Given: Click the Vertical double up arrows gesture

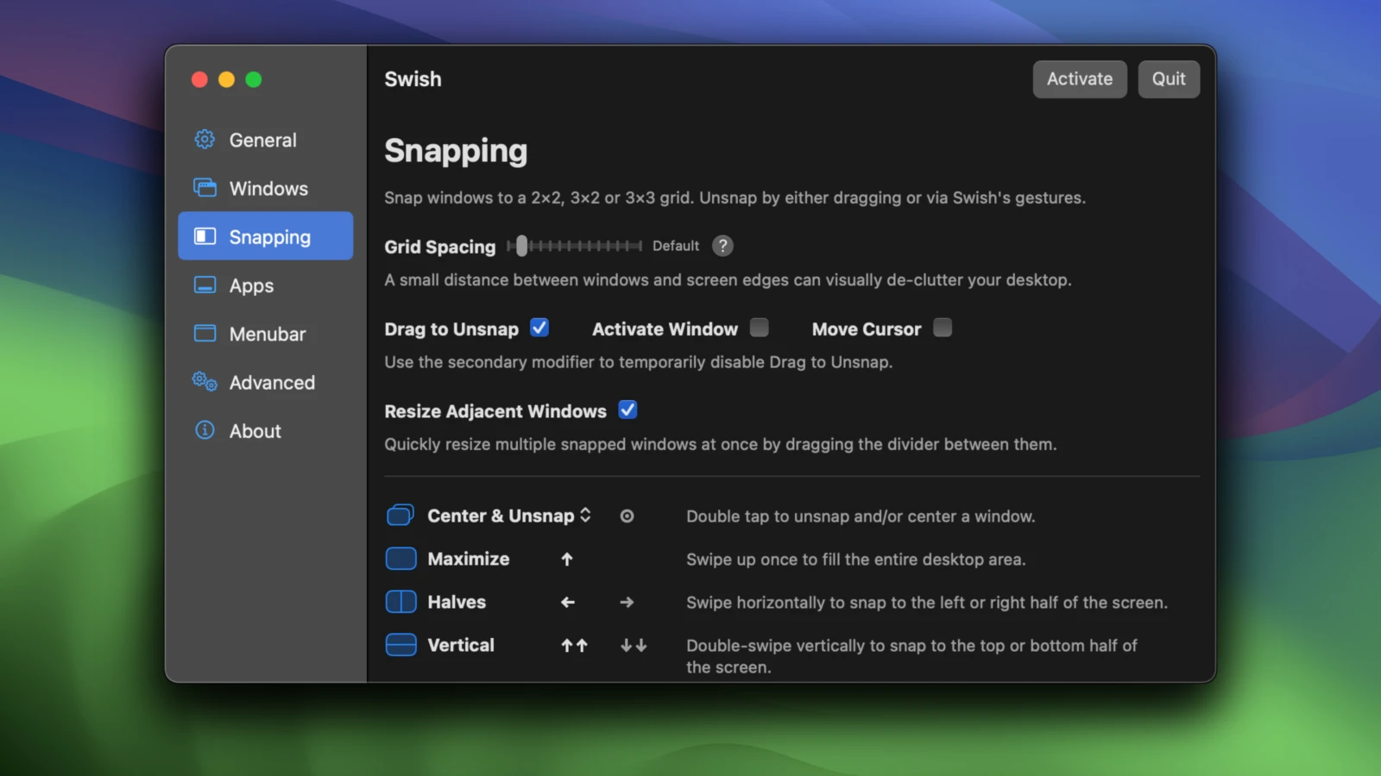Looking at the screenshot, I should click(x=574, y=645).
